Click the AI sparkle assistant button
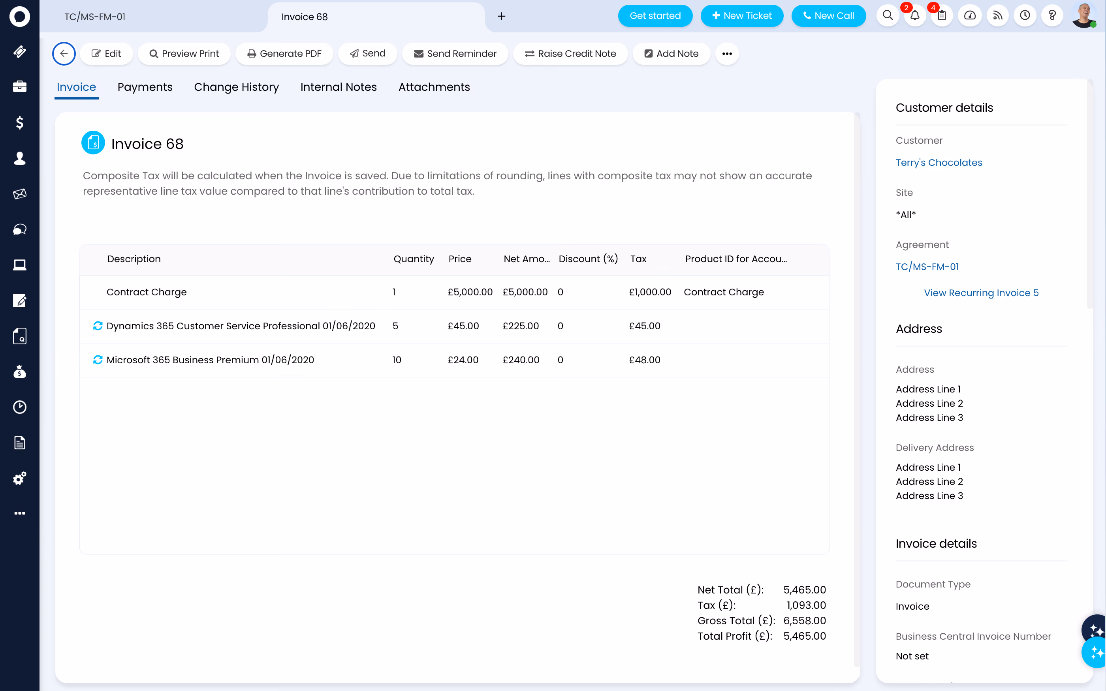Screen dimensions: 1106x691 coord(1095,653)
